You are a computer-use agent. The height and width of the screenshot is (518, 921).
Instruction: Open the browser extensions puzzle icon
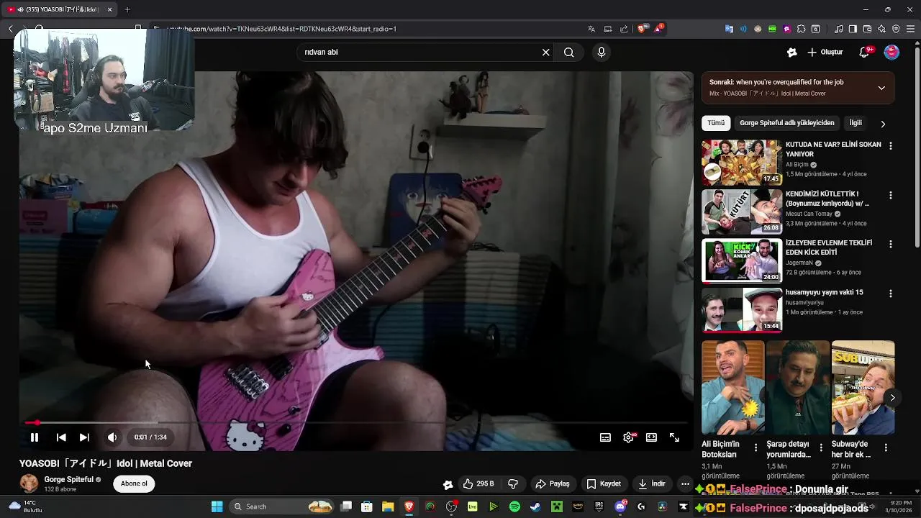coord(801,29)
